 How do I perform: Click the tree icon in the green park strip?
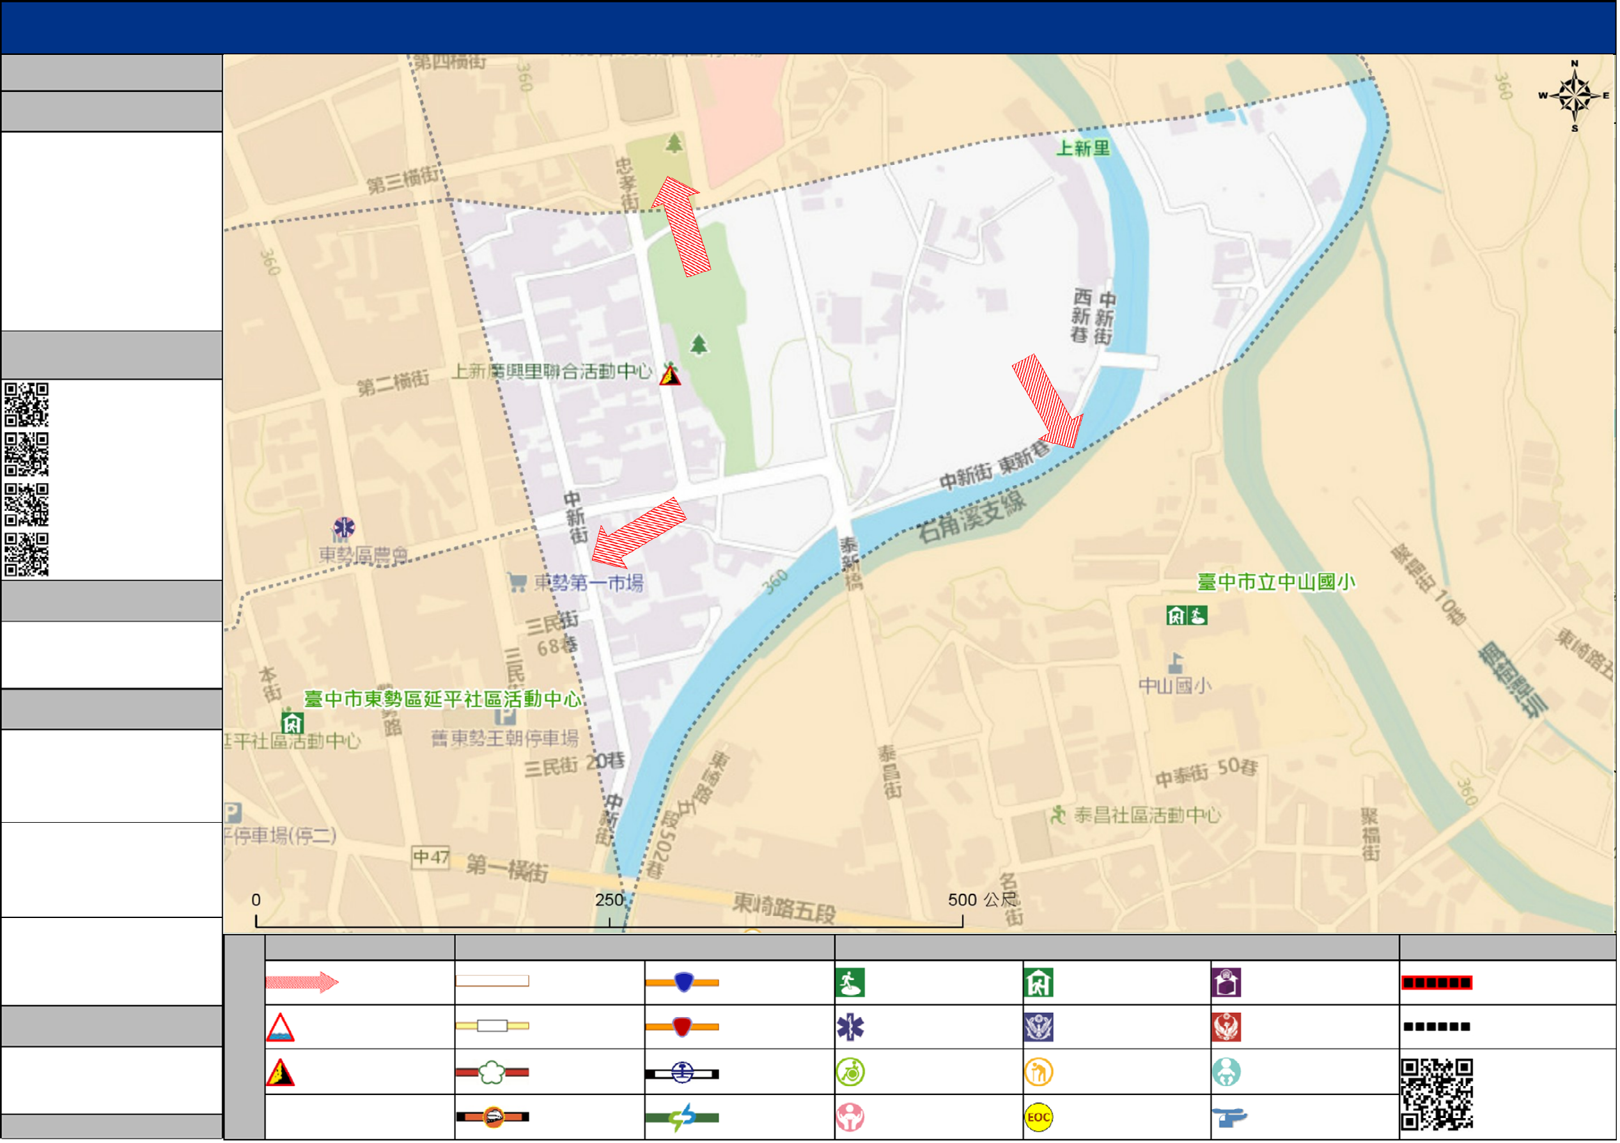point(699,345)
